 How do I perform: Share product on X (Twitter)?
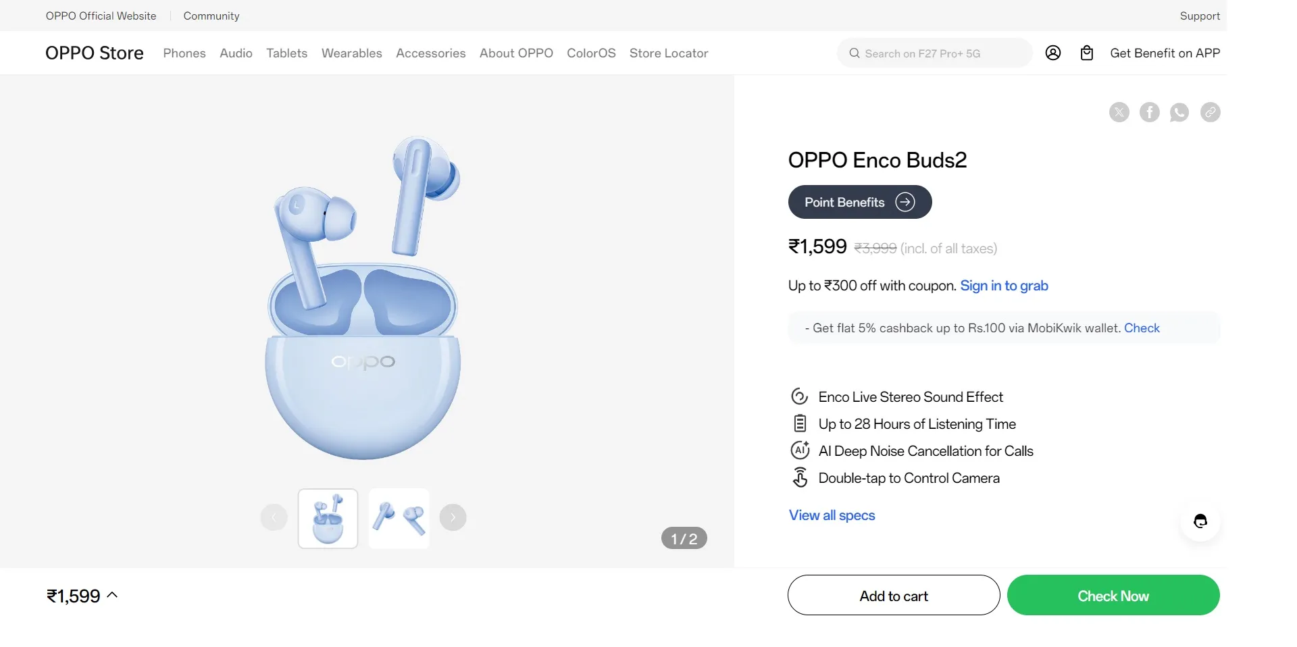click(x=1119, y=112)
